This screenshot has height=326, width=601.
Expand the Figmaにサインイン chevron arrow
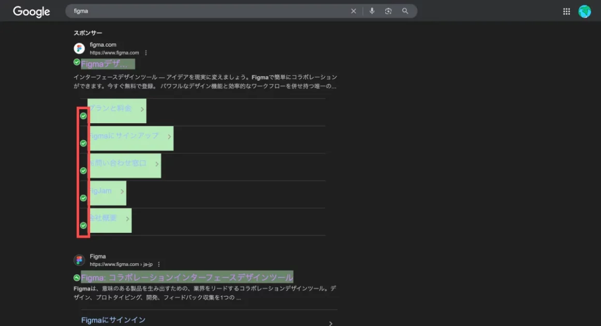pos(330,323)
